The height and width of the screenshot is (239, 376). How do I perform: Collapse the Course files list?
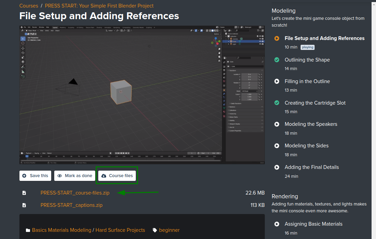(117, 176)
